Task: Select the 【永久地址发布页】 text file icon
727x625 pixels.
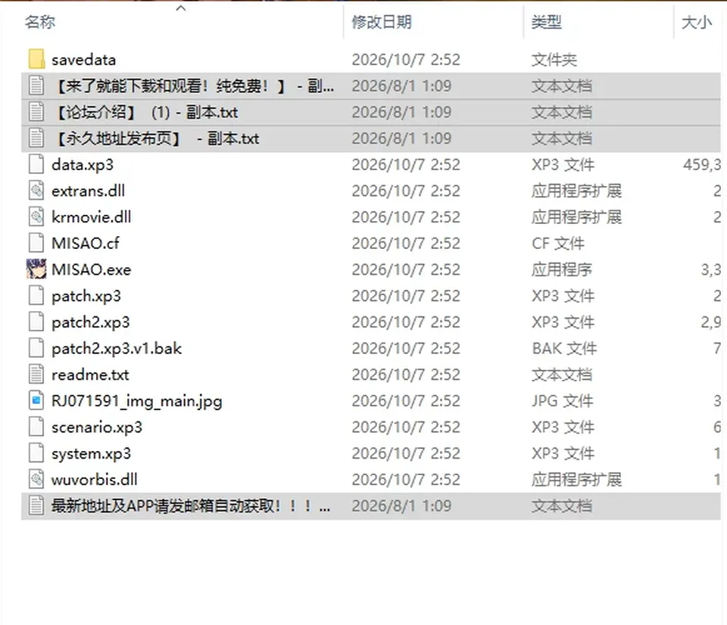Action: coord(36,138)
